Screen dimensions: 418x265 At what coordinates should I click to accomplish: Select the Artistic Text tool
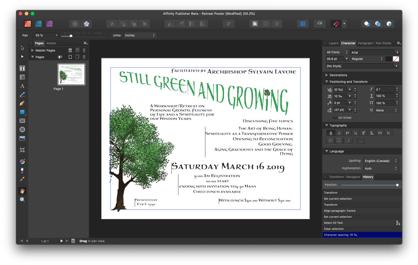pyautogui.click(x=22, y=86)
